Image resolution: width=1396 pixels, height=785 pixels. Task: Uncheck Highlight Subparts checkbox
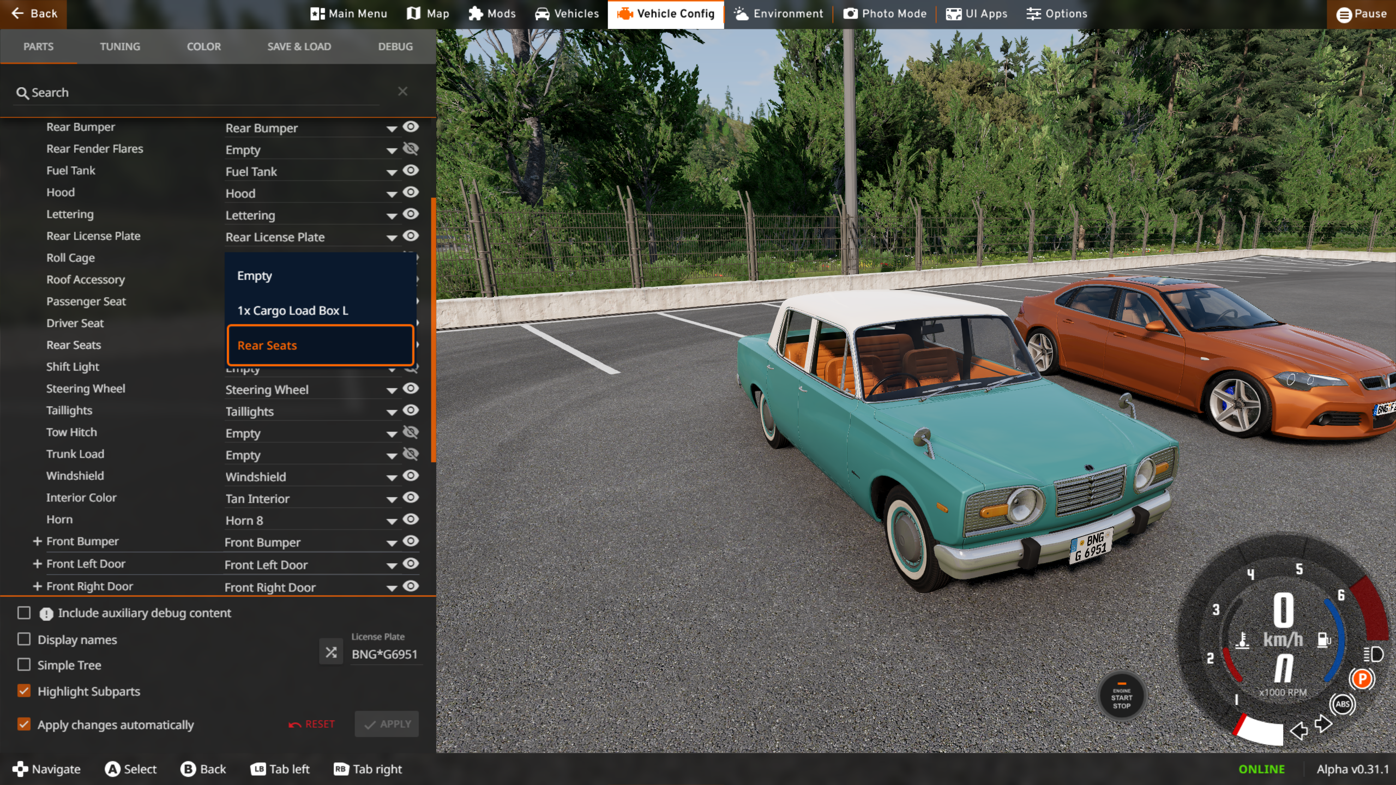point(24,691)
